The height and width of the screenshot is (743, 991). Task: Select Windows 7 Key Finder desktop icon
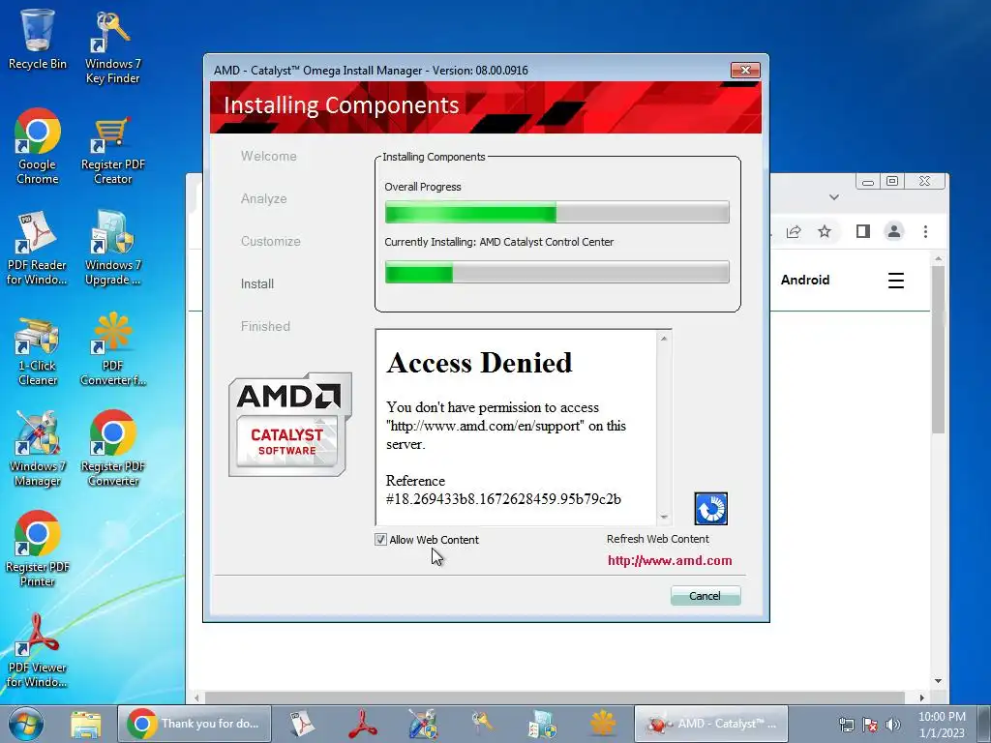point(112,47)
